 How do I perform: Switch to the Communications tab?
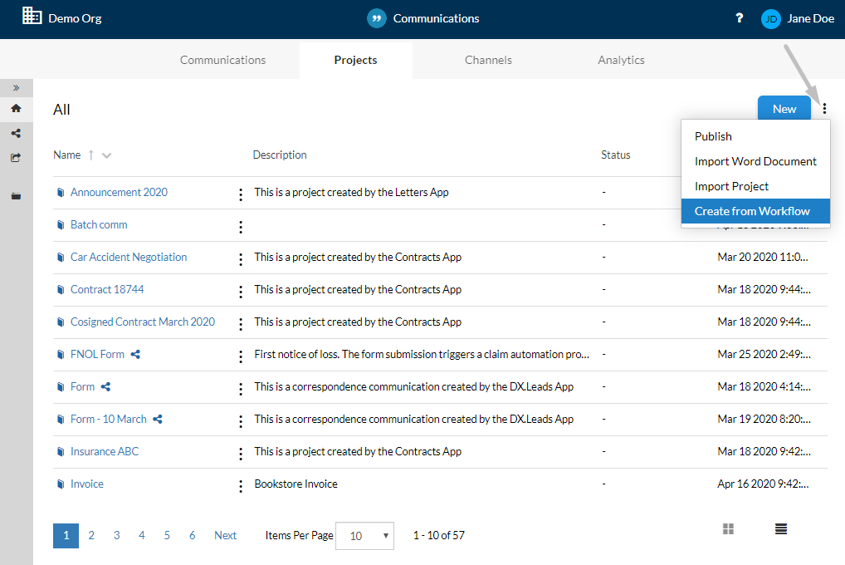click(x=222, y=60)
